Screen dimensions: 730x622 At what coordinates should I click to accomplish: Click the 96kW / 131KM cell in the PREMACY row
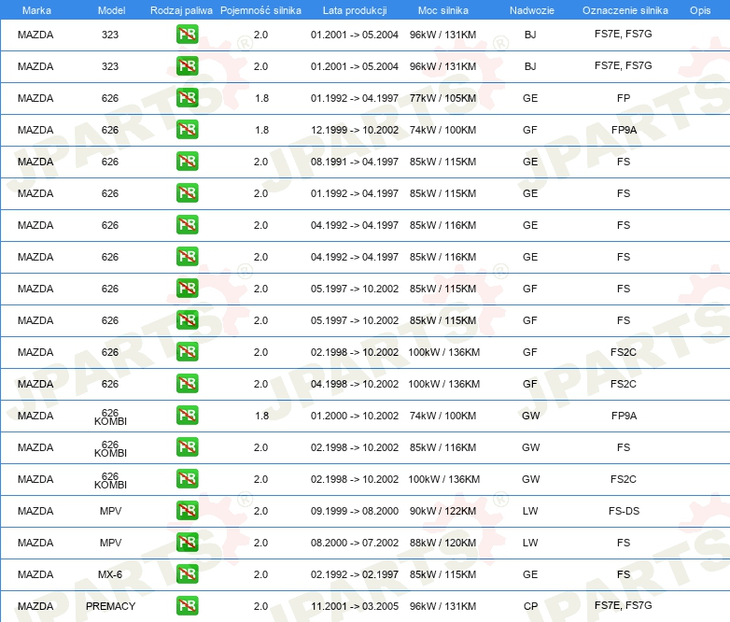coord(442,606)
